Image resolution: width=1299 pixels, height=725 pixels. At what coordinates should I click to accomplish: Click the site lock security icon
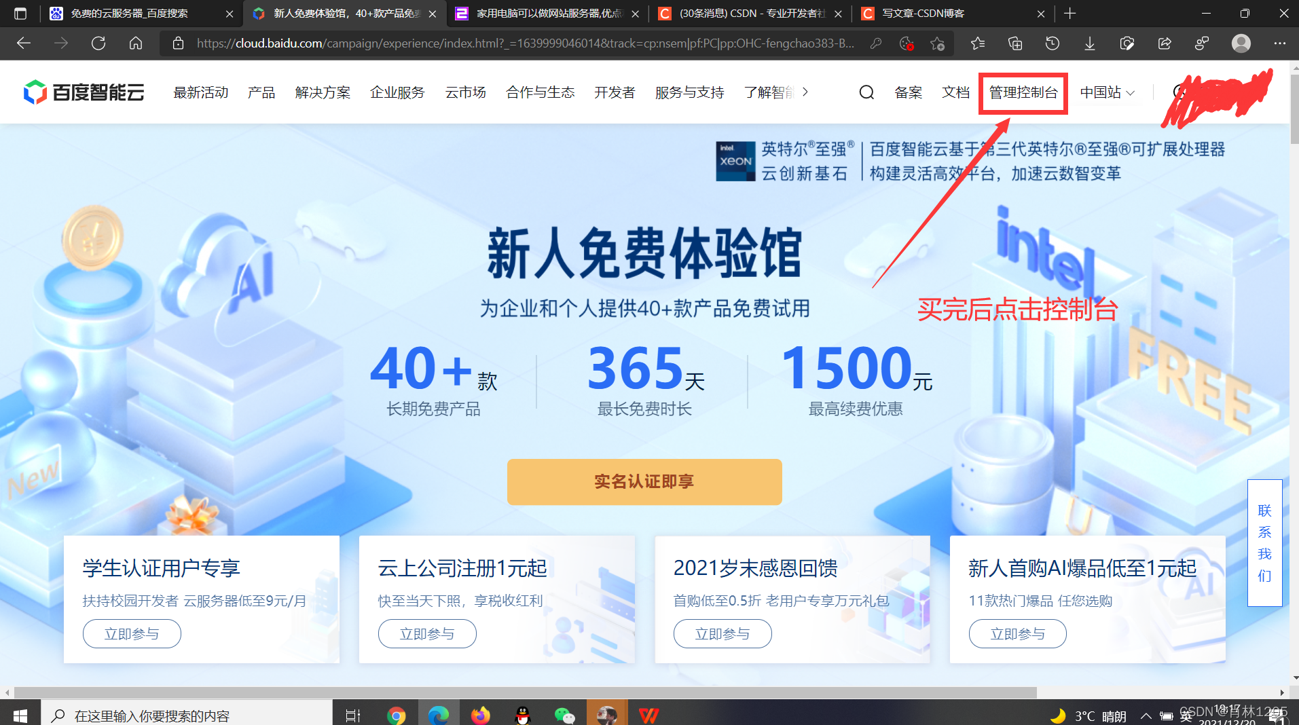tap(178, 43)
